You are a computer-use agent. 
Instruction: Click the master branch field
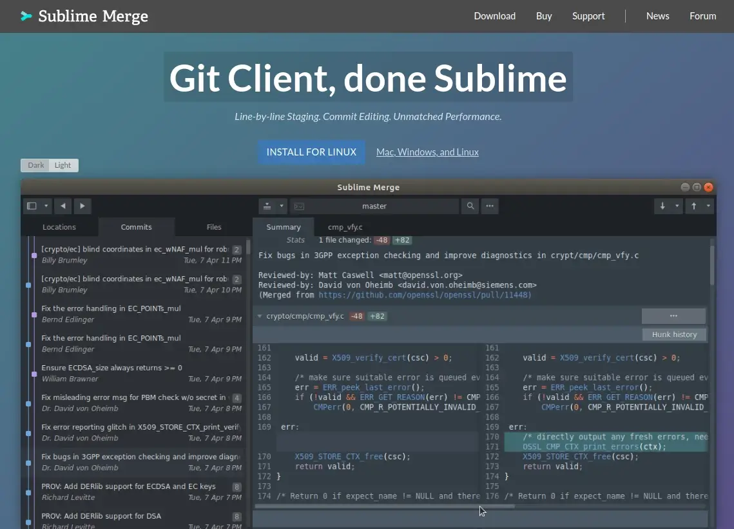[x=374, y=206]
